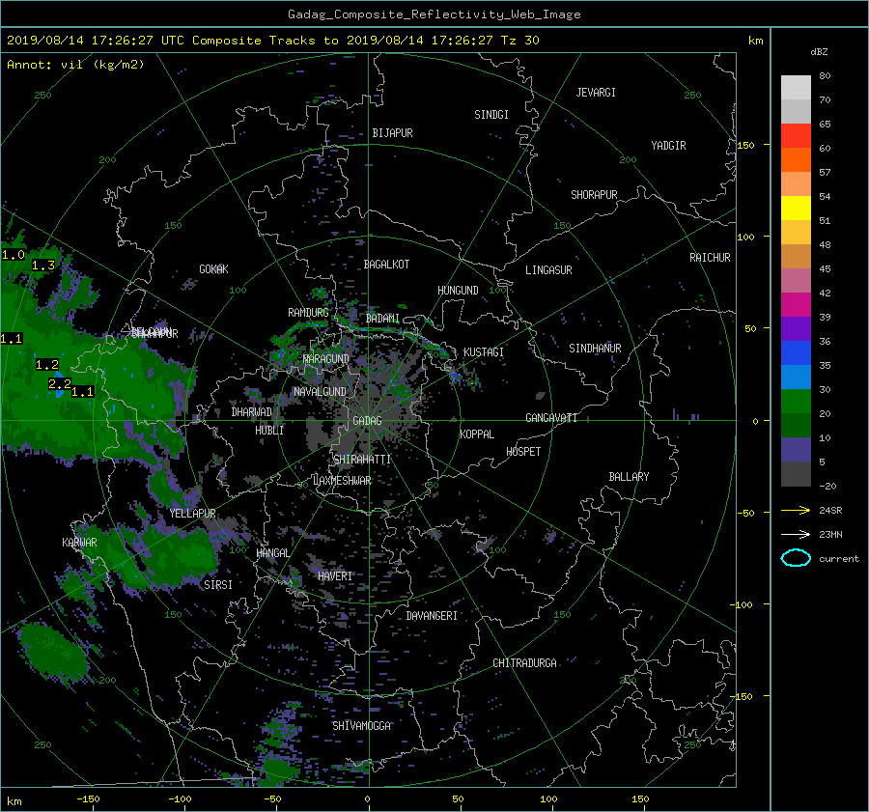
Task: Click the YELLAPUR city label
Action: [192, 514]
